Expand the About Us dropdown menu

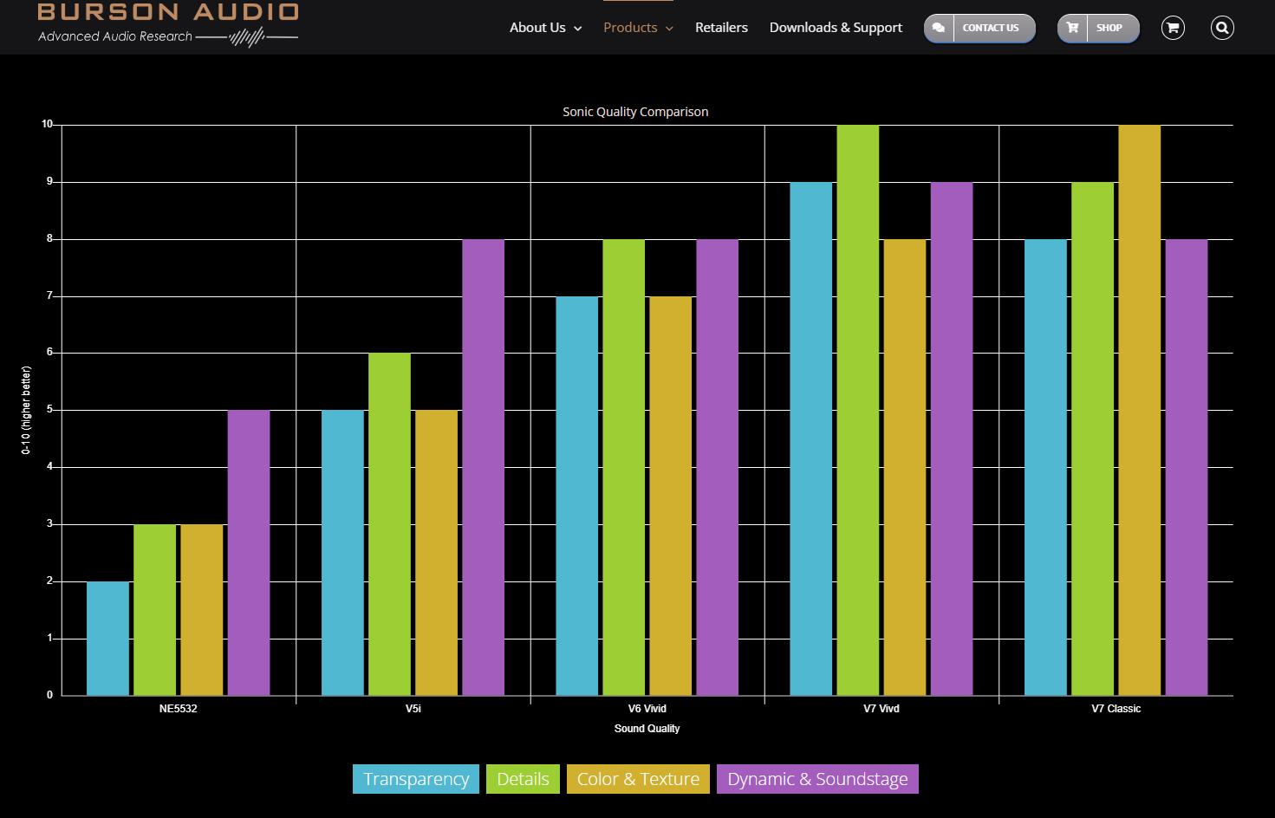click(x=545, y=28)
